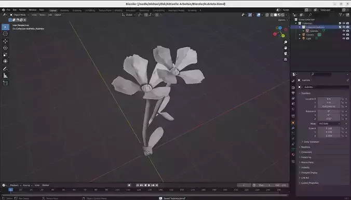Hide the Camera with its eye icon
The image size is (351, 200).
(344, 35)
